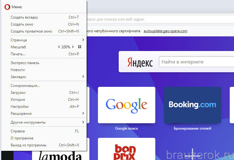Image resolution: width=234 pixels, height=160 pixels.
Task: Expand the Закладки submenu arrow
Action: pyautogui.click(x=83, y=77)
